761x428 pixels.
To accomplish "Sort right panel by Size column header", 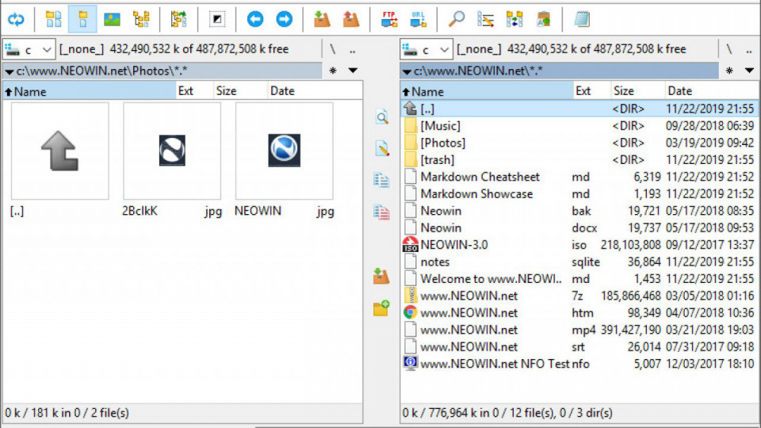I will [624, 91].
